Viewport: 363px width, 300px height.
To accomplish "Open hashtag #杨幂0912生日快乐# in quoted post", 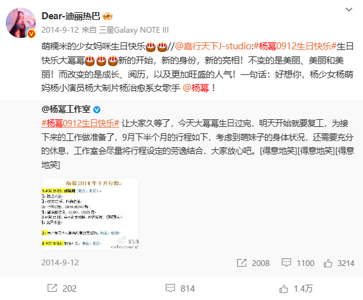I will point(80,123).
